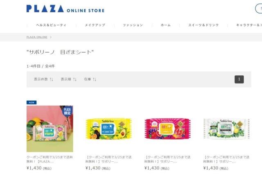
Task: Open the pink Saborino mask product thumbnail
Action: (167, 129)
